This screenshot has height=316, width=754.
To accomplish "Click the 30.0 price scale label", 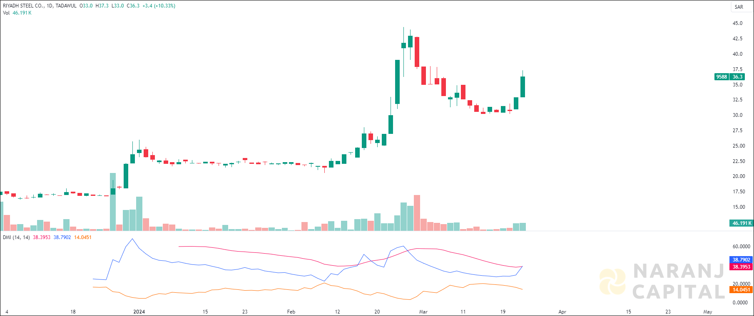I will (x=737, y=115).
